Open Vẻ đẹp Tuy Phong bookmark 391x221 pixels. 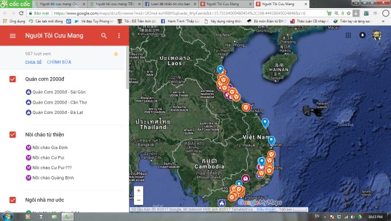pyautogui.click(x=94, y=21)
